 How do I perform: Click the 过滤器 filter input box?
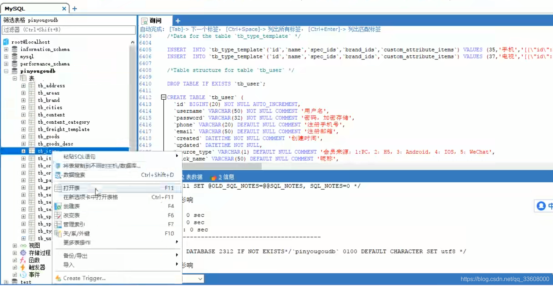click(x=69, y=30)
